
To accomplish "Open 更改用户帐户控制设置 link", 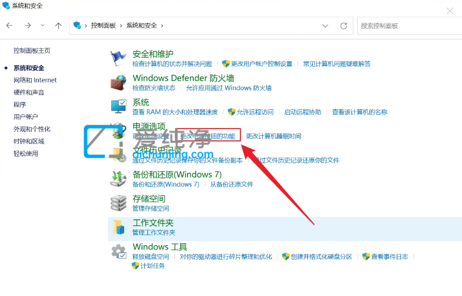I will click(262, 64).
